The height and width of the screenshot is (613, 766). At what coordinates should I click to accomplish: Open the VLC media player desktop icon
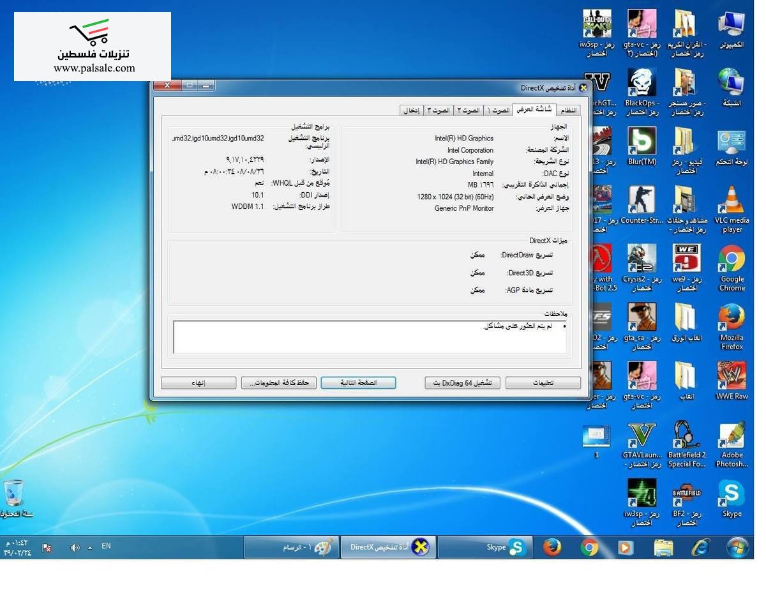point(732,201)
